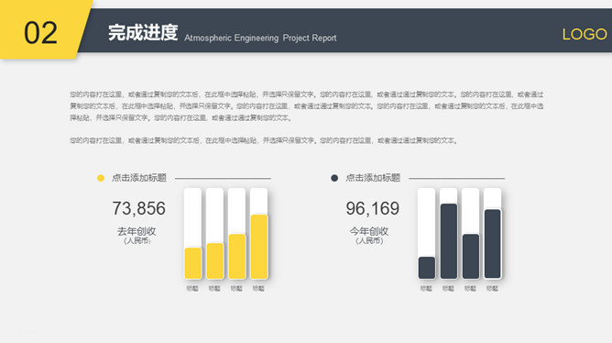The width and height of the screenshot is (612, 343).
Task: Click the yellow LOGO text
Action: [585, 34]
